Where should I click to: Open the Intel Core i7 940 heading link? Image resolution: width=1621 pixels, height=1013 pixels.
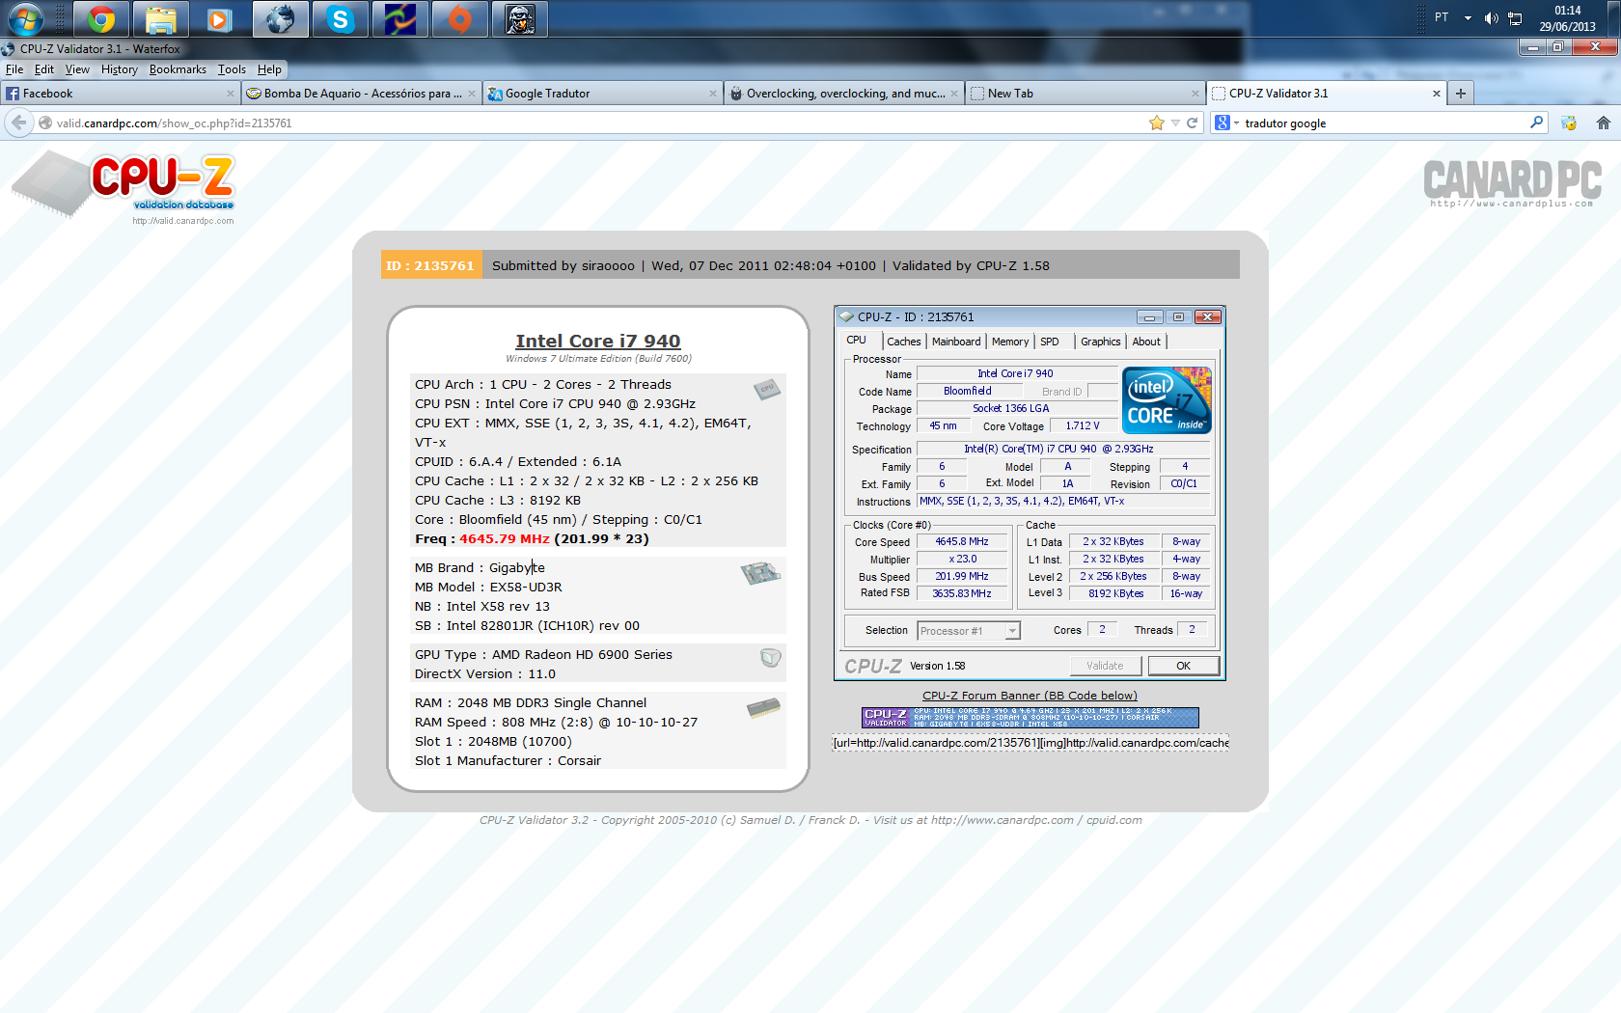(598, 341)
